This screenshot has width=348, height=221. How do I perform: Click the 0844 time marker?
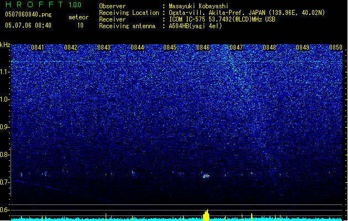click(x=137, y=48)
